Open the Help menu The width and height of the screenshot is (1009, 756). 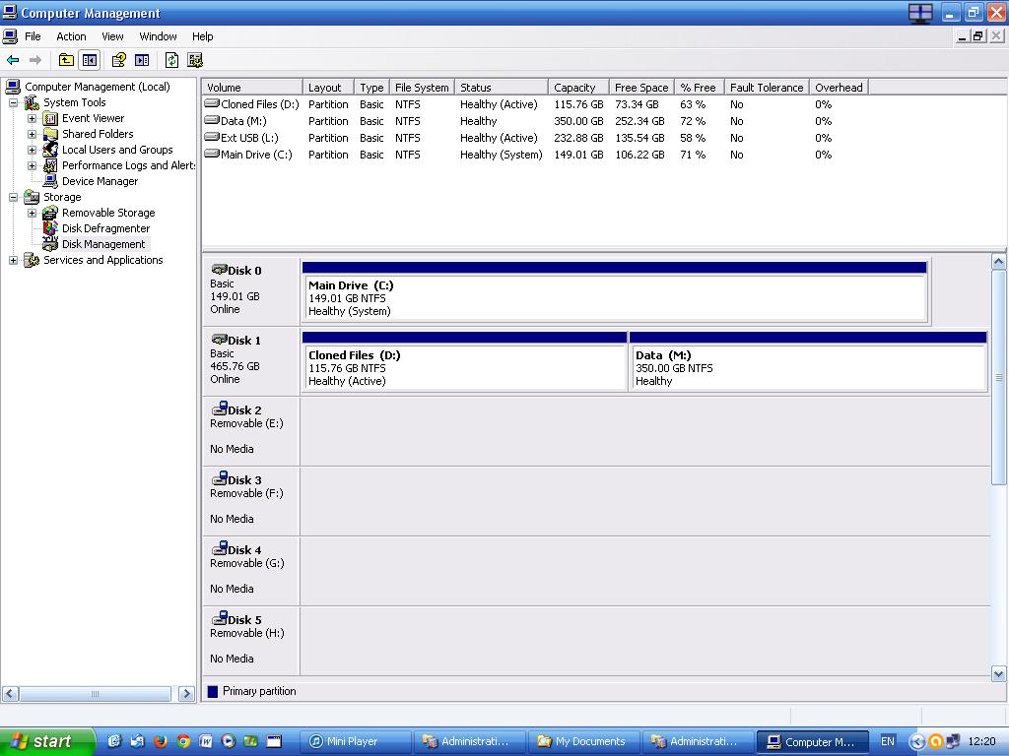(202, 36)
